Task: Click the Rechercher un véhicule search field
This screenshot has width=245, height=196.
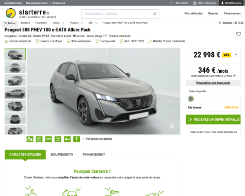Action: 120,14
